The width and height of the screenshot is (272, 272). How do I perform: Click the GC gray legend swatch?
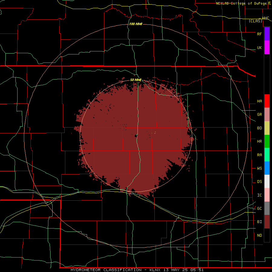click(267, 208)
